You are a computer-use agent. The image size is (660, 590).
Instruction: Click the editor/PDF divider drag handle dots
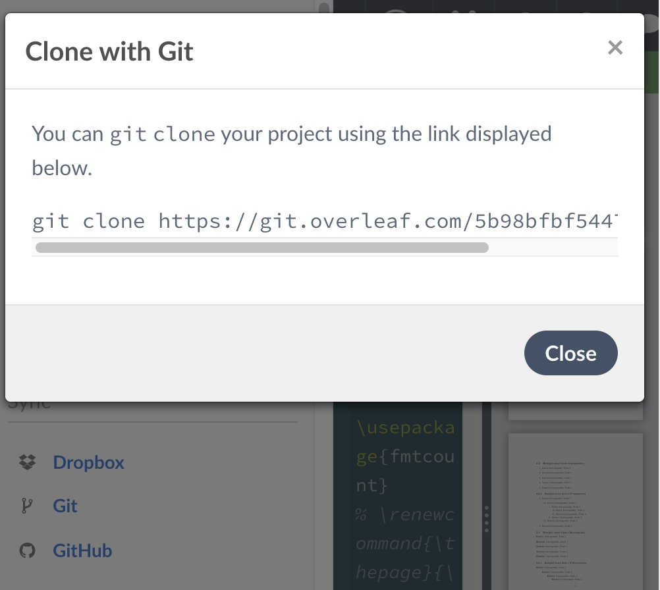[x=486, y=518]
